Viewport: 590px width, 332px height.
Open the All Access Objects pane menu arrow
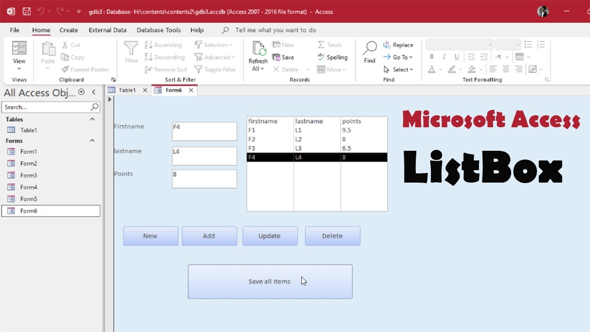[82, 92]
